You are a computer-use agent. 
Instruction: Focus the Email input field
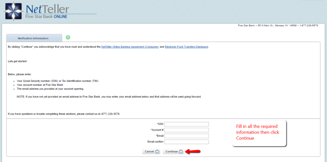click(186, 136)
